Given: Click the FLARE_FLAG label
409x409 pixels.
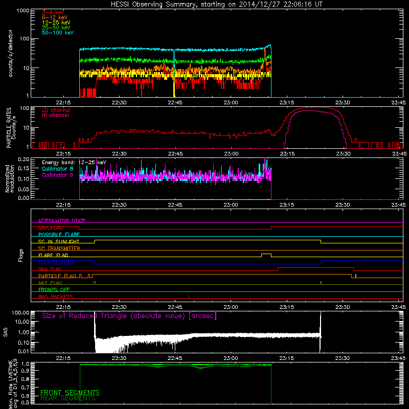Looking at the screenshot, I should 53,255.
